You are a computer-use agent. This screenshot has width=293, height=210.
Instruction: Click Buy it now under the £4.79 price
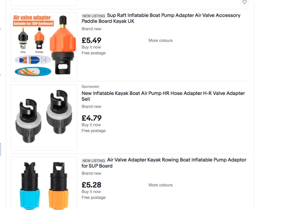[91, 125]
